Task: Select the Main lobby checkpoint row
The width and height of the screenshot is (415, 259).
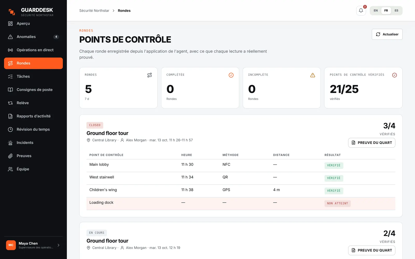Action: [241, 166]
